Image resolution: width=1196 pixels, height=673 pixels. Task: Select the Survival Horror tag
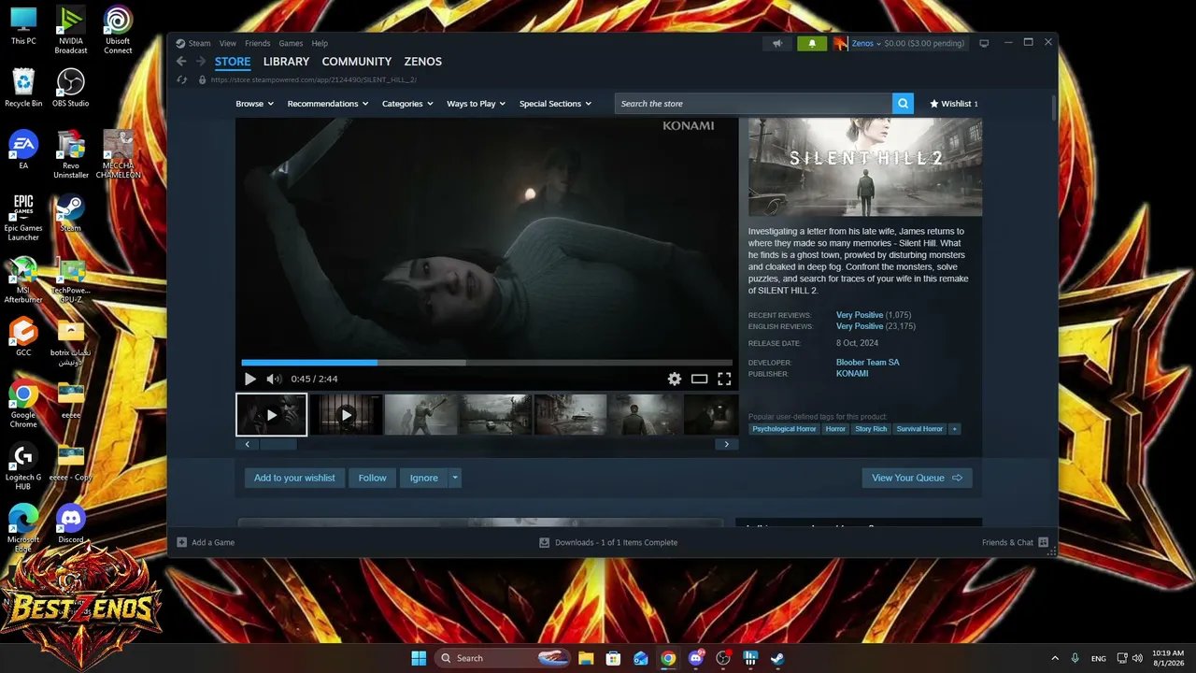click(x=919, y=429)
